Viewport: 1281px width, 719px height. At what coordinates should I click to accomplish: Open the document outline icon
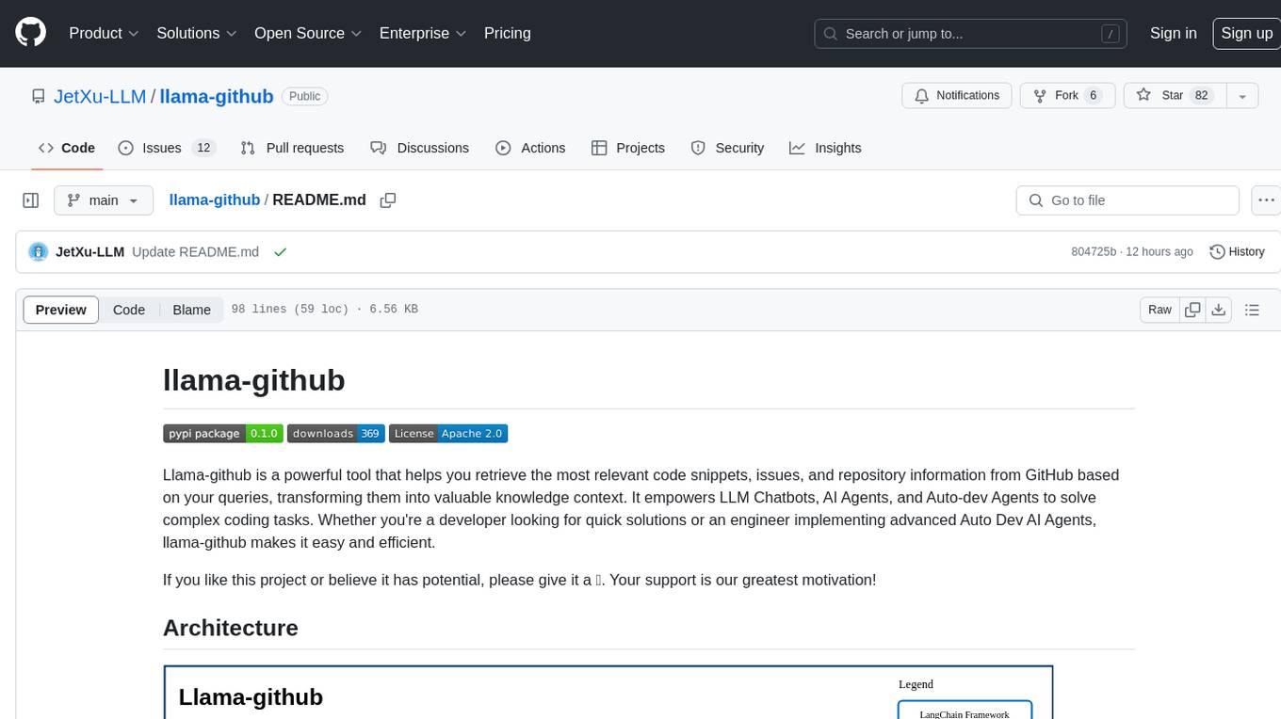pos(1252,310)
